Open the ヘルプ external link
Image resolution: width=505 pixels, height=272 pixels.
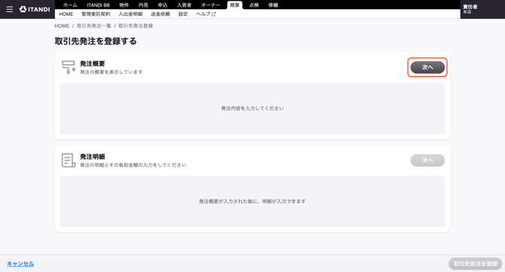pyautogui.click(x=206, y=14)
